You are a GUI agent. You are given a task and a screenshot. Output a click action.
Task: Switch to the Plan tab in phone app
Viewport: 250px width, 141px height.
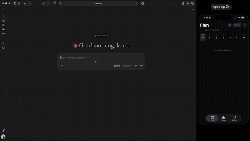pos(212,118)
